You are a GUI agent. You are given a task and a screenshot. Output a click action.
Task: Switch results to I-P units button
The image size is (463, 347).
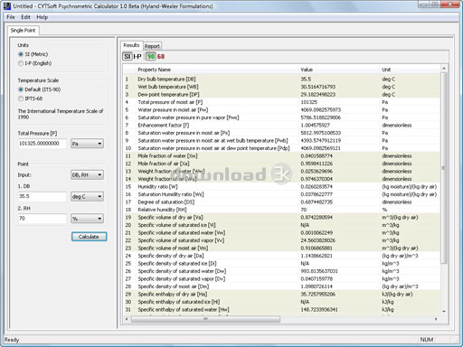137,56
